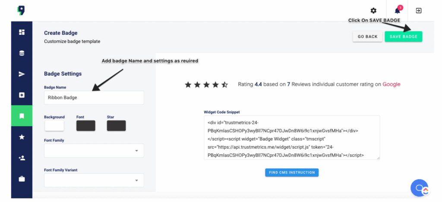Image resolution: width=442 pixels, height=202 pixels.
Task: Open the Background color swatch
Action: click(x=54, y=125)
